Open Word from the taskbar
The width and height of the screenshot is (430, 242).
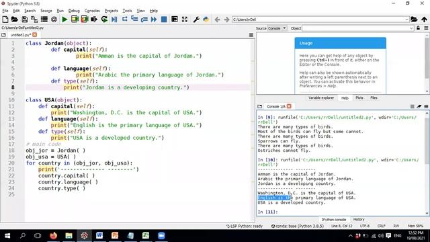[99, 235]
